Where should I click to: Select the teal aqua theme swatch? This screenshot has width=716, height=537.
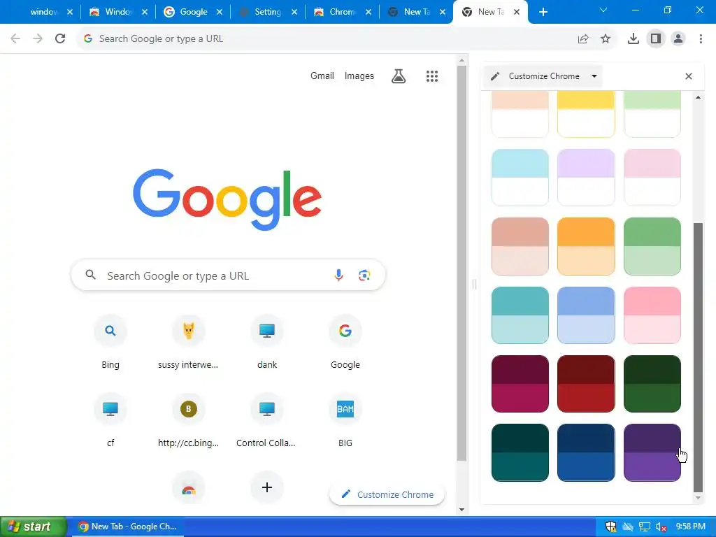[520, 315]
